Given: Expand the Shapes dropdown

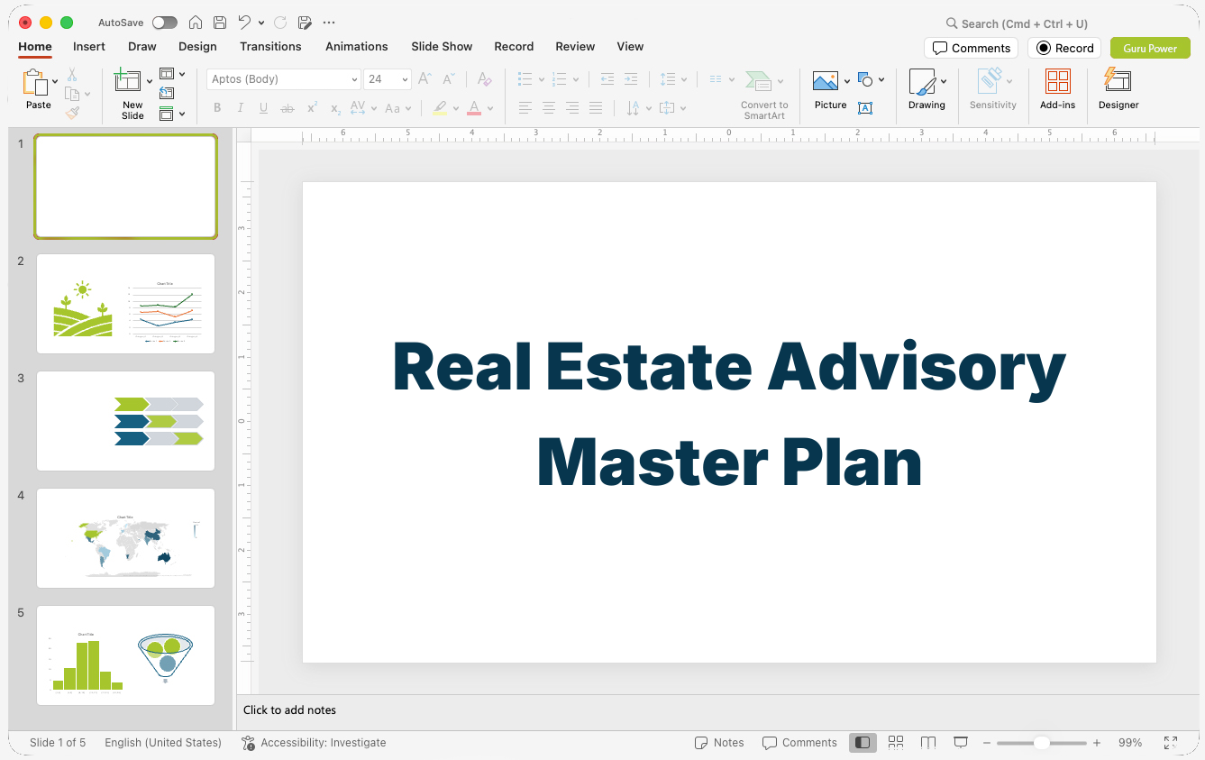Looking at the screenshot, I should coord(881,79).
